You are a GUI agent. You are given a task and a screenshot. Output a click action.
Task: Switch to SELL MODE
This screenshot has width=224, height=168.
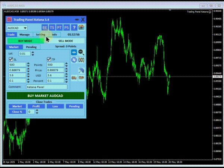tap(66, 41)
